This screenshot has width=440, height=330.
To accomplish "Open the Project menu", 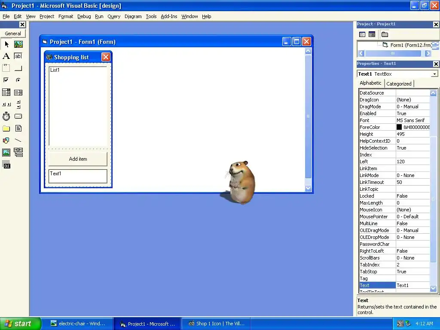I will pos(47,16).
